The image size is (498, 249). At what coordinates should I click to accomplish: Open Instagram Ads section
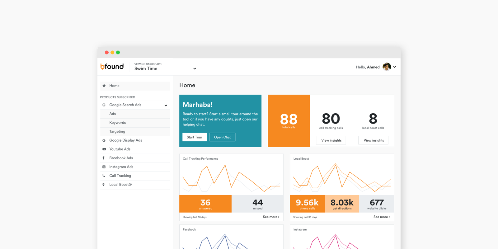[x=135, y=167]
